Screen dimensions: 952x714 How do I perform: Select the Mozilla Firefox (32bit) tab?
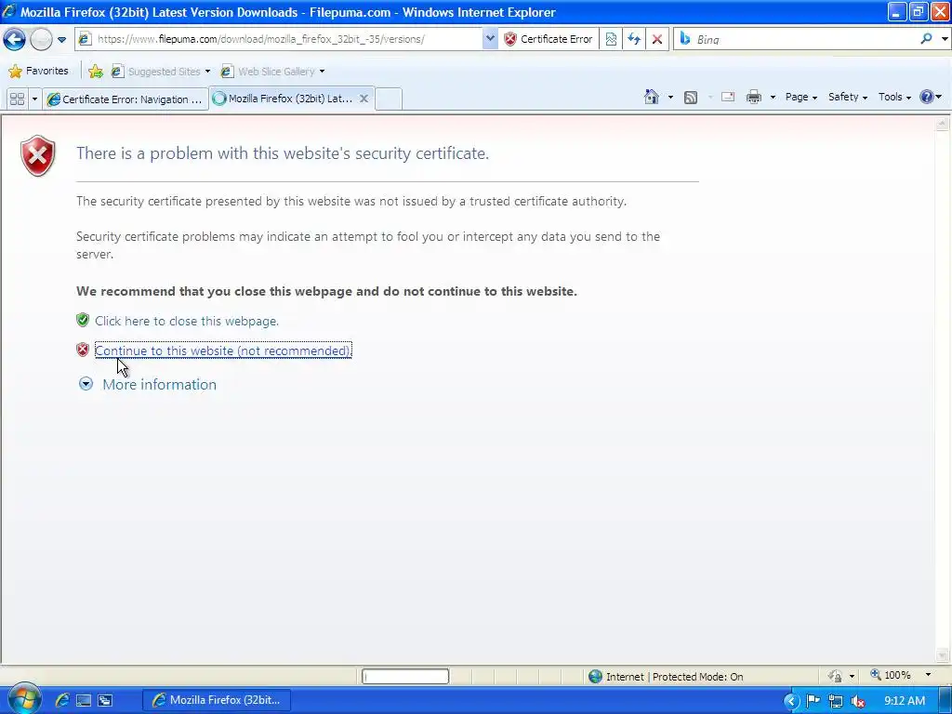pyautogui.click(x=283, y=99)
